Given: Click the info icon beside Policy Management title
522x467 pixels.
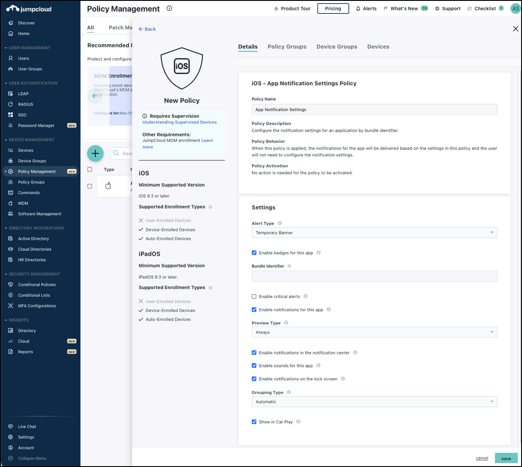Looking at the screenshot, I should pyautogui.click(x=169, y=8).
